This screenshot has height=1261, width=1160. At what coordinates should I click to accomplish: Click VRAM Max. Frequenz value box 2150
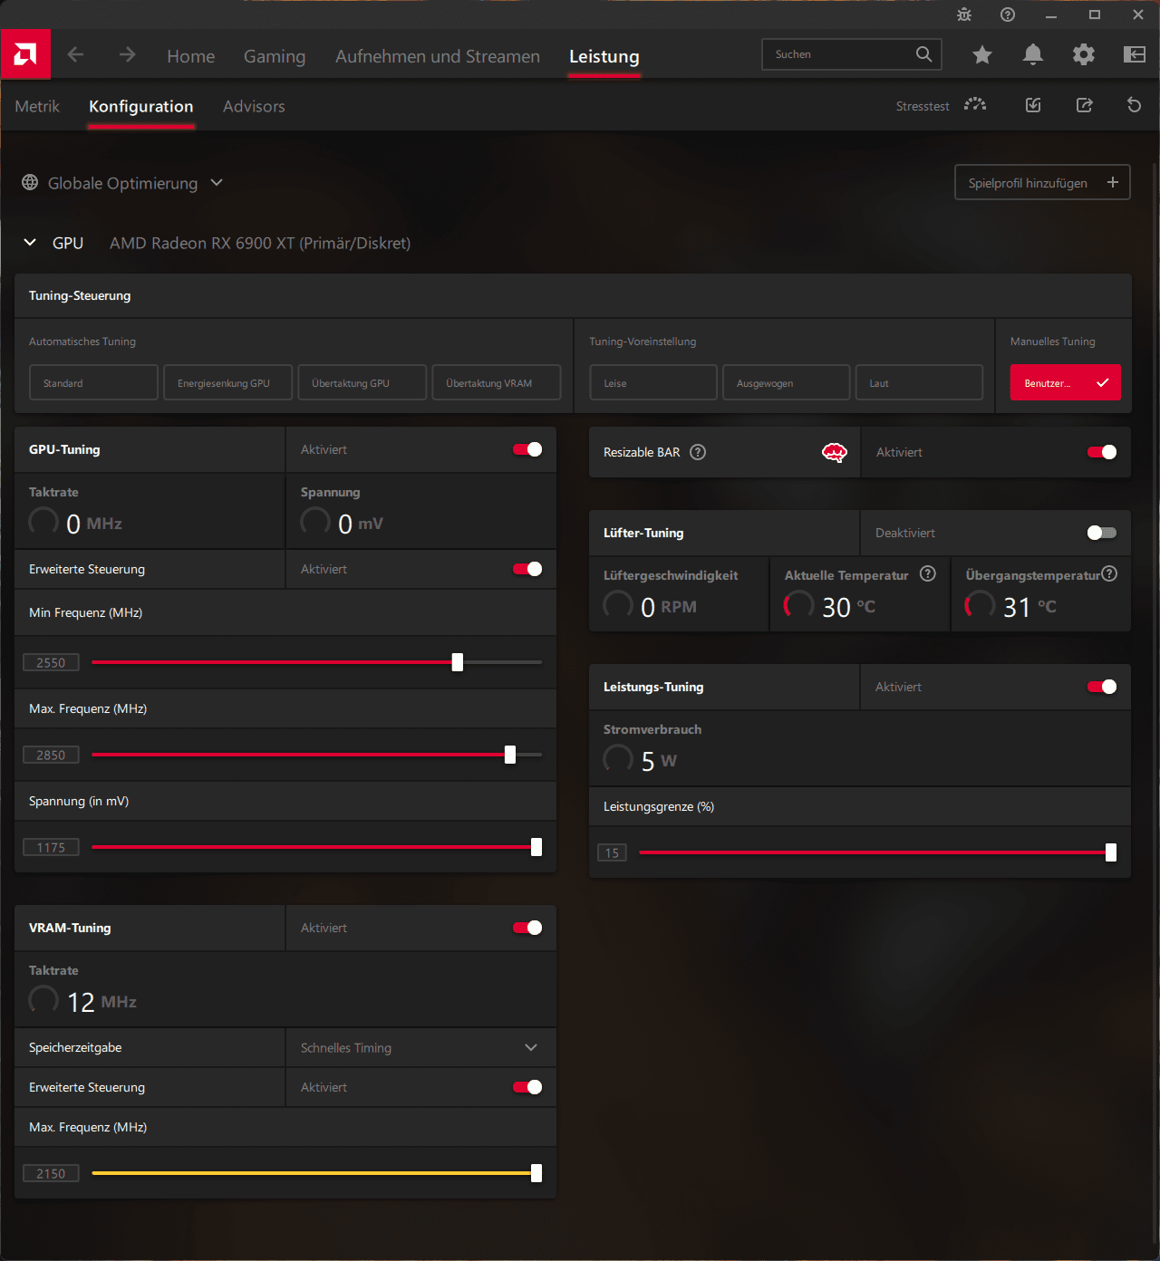click(51, 1173)
